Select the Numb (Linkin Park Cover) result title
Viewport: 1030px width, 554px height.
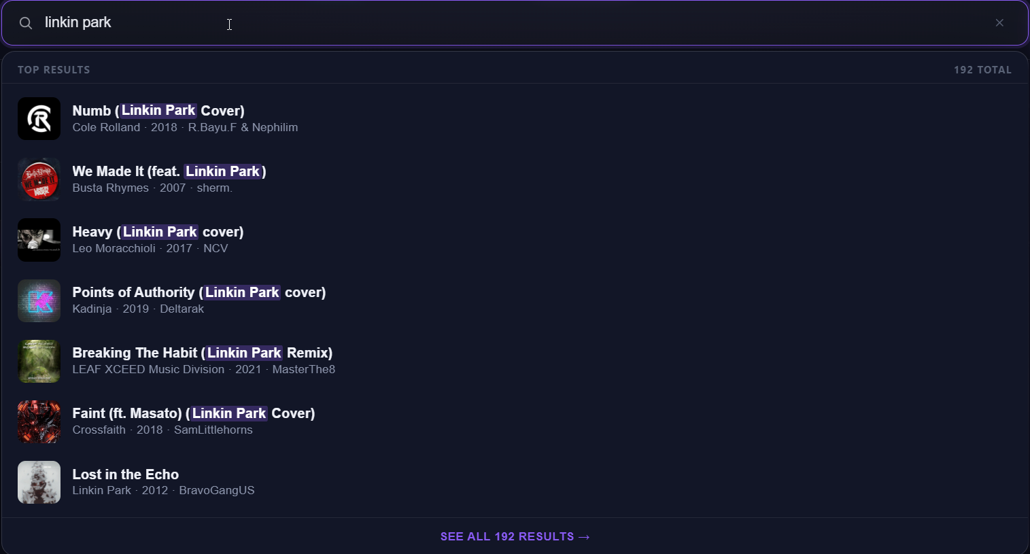click(x=158, y=111)
